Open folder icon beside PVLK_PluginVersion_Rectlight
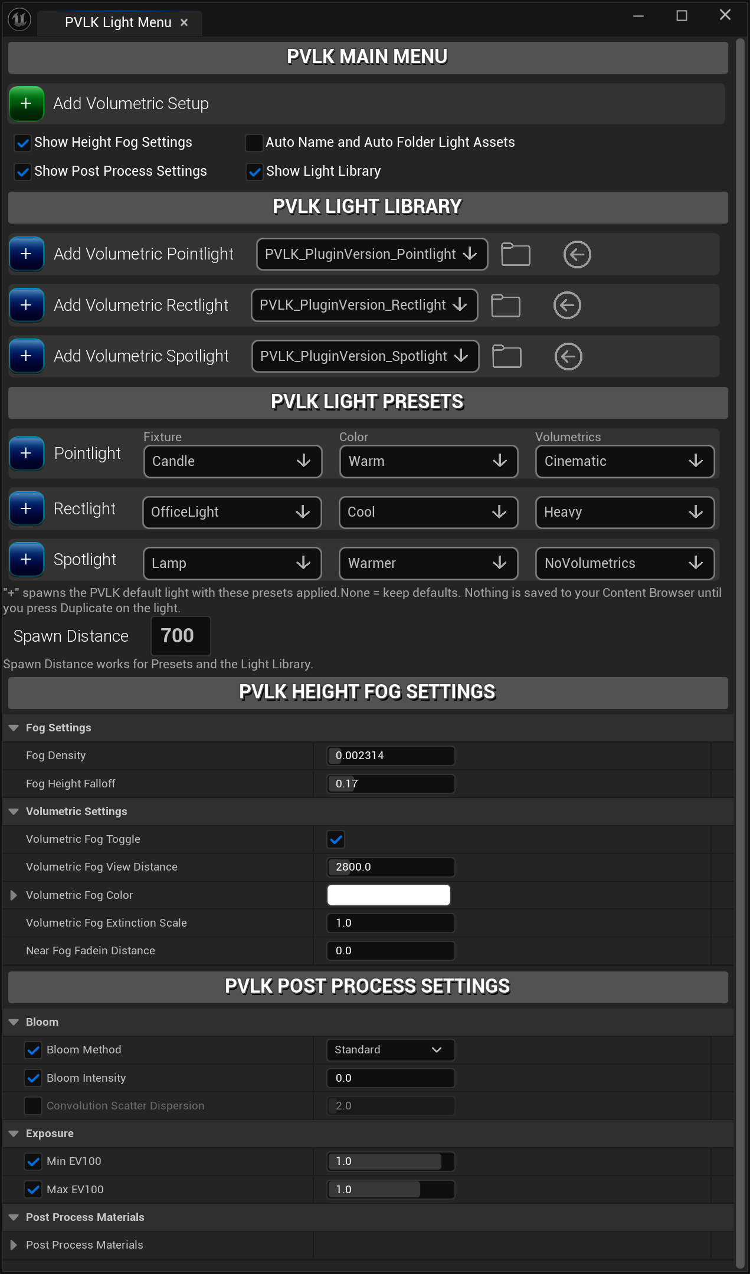Viewport: 750px width, 1274px height. click(x=506, y=305)
